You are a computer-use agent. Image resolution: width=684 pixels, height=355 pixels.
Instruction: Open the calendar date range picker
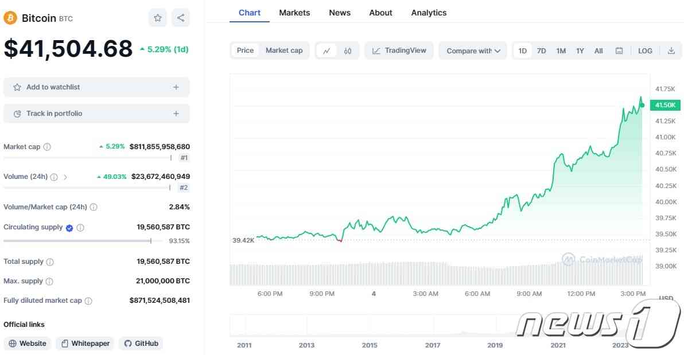(x=619, y=50)
